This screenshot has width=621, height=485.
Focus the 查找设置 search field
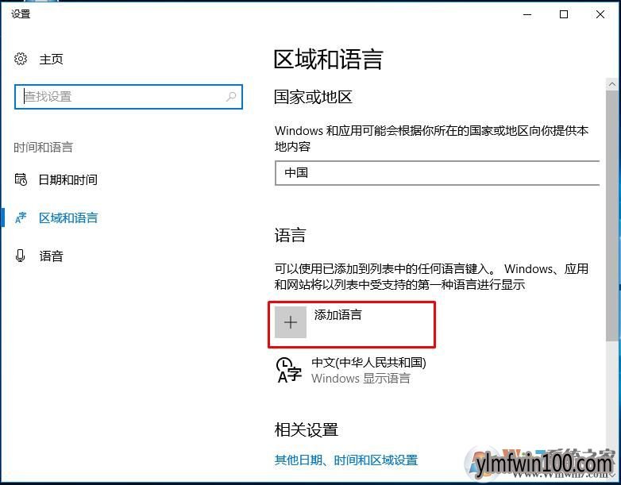coord(129,97)
